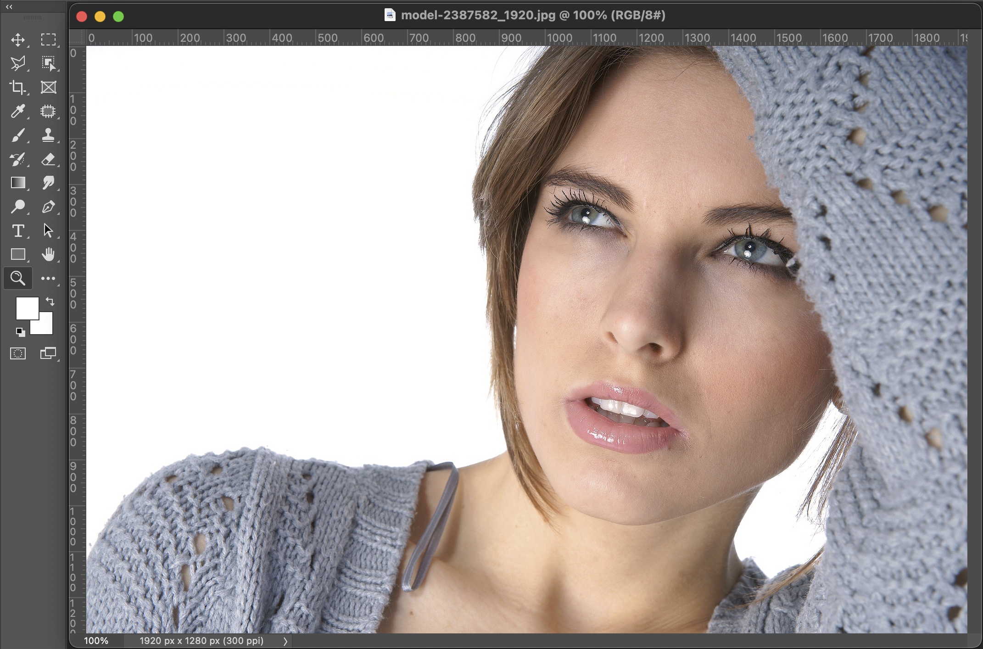Pick the Object Selection tool

click(x=48, y=63)
